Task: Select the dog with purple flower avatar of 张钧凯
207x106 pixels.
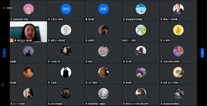Action: [141, 72]
